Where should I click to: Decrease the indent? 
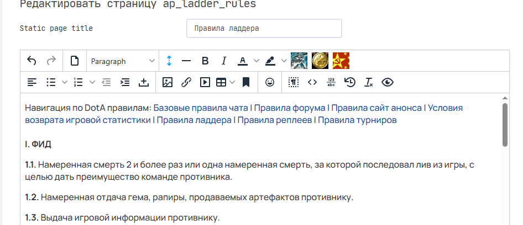coord(106,82)
